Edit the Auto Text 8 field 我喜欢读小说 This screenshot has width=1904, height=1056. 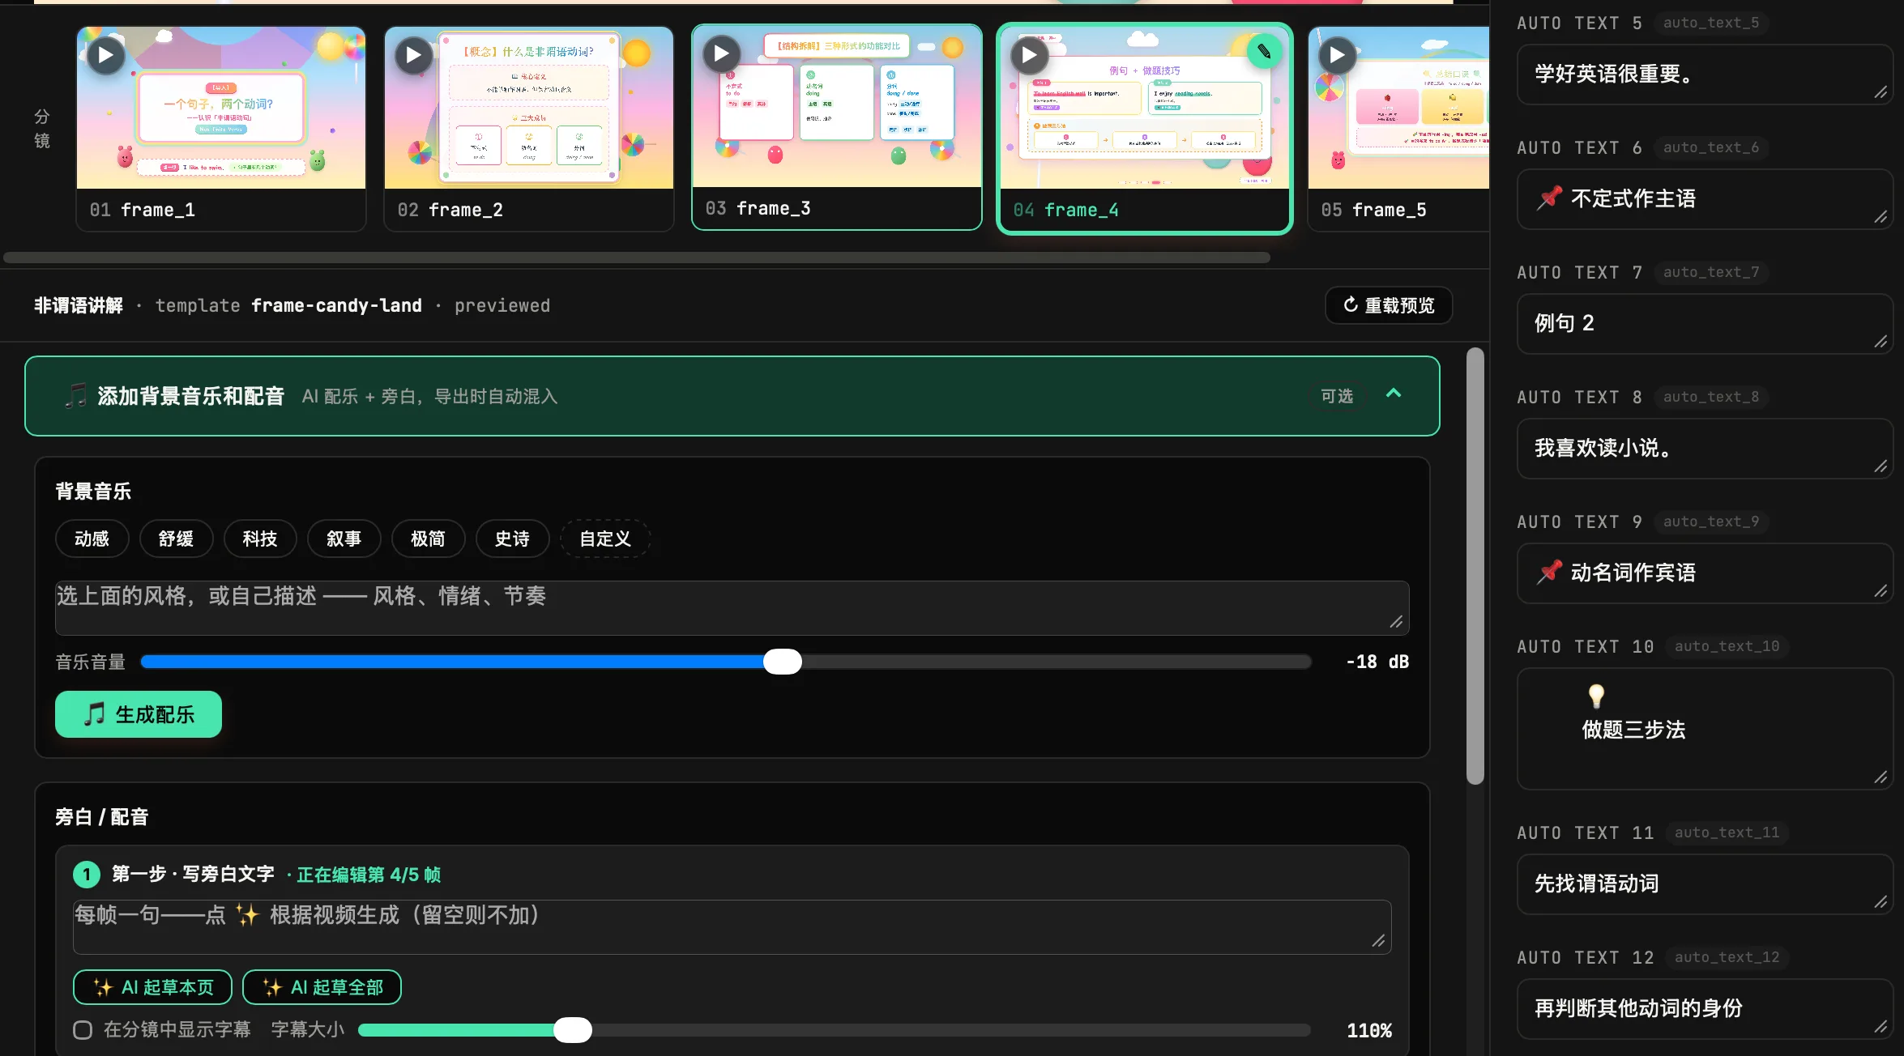coord(1705,449)
